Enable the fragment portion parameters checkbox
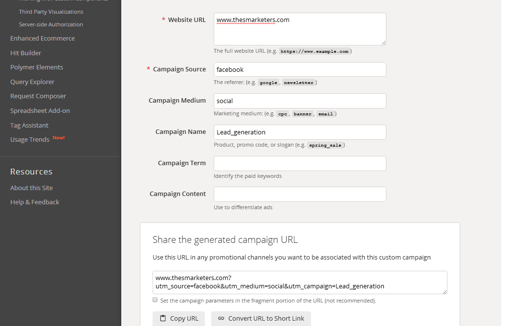 coord(155,300)
